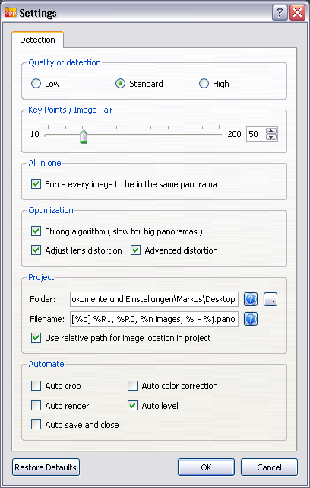The width and height of the screenshot is (310, 488).
Task: Increase the key points spinner value
Action: (271, 132)
